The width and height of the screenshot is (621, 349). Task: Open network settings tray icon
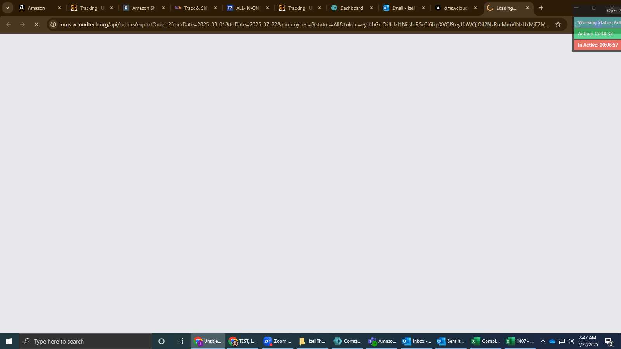(x=562, y=341)
